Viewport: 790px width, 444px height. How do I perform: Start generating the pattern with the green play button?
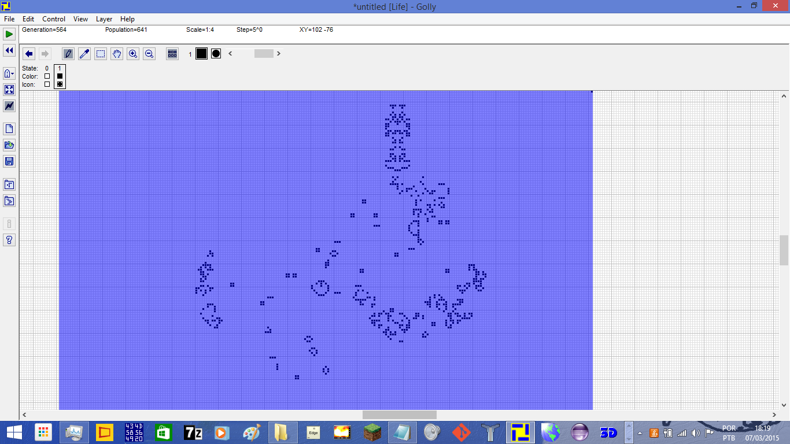coord(9,35)
